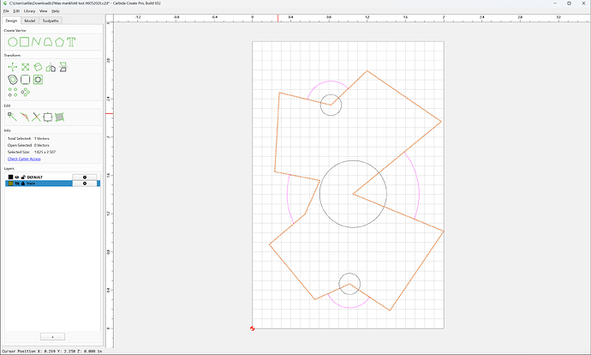591x355 pixels.
Task: Toggle visibility eye of trace layer
Action: [17, 184]
